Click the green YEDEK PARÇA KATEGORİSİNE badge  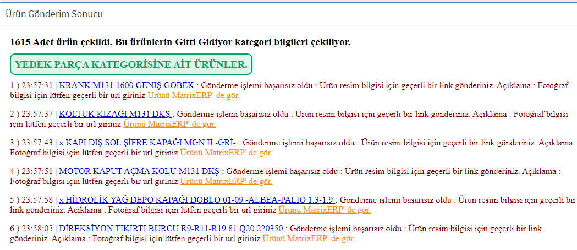[x=131, y=64]
